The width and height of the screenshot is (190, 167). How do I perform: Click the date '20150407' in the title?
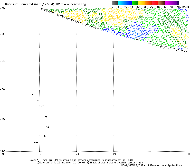pyautogui.click(x=62, y=4)
